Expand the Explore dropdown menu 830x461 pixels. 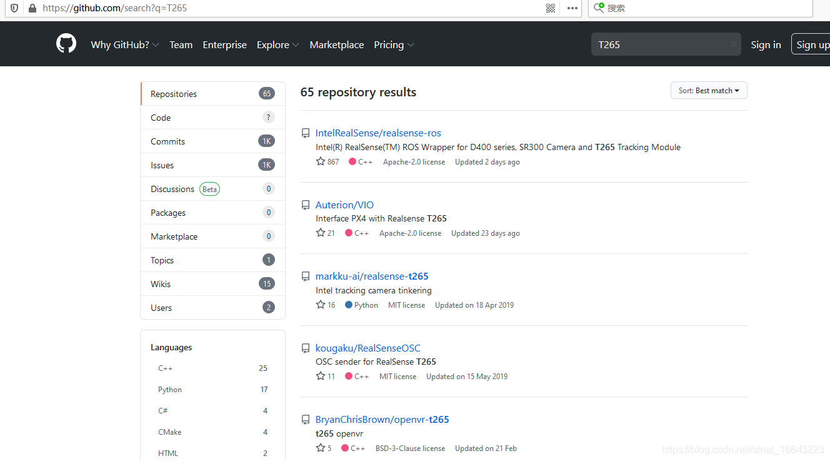click(277, 45)
